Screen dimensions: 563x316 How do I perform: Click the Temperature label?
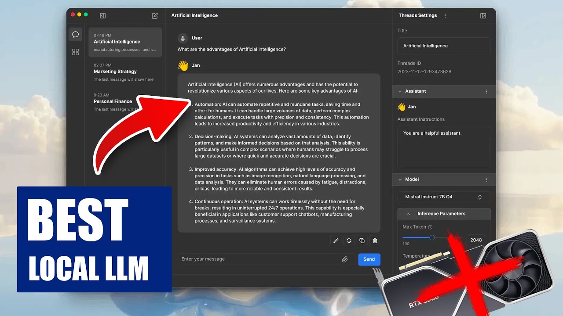click(417, 256)
